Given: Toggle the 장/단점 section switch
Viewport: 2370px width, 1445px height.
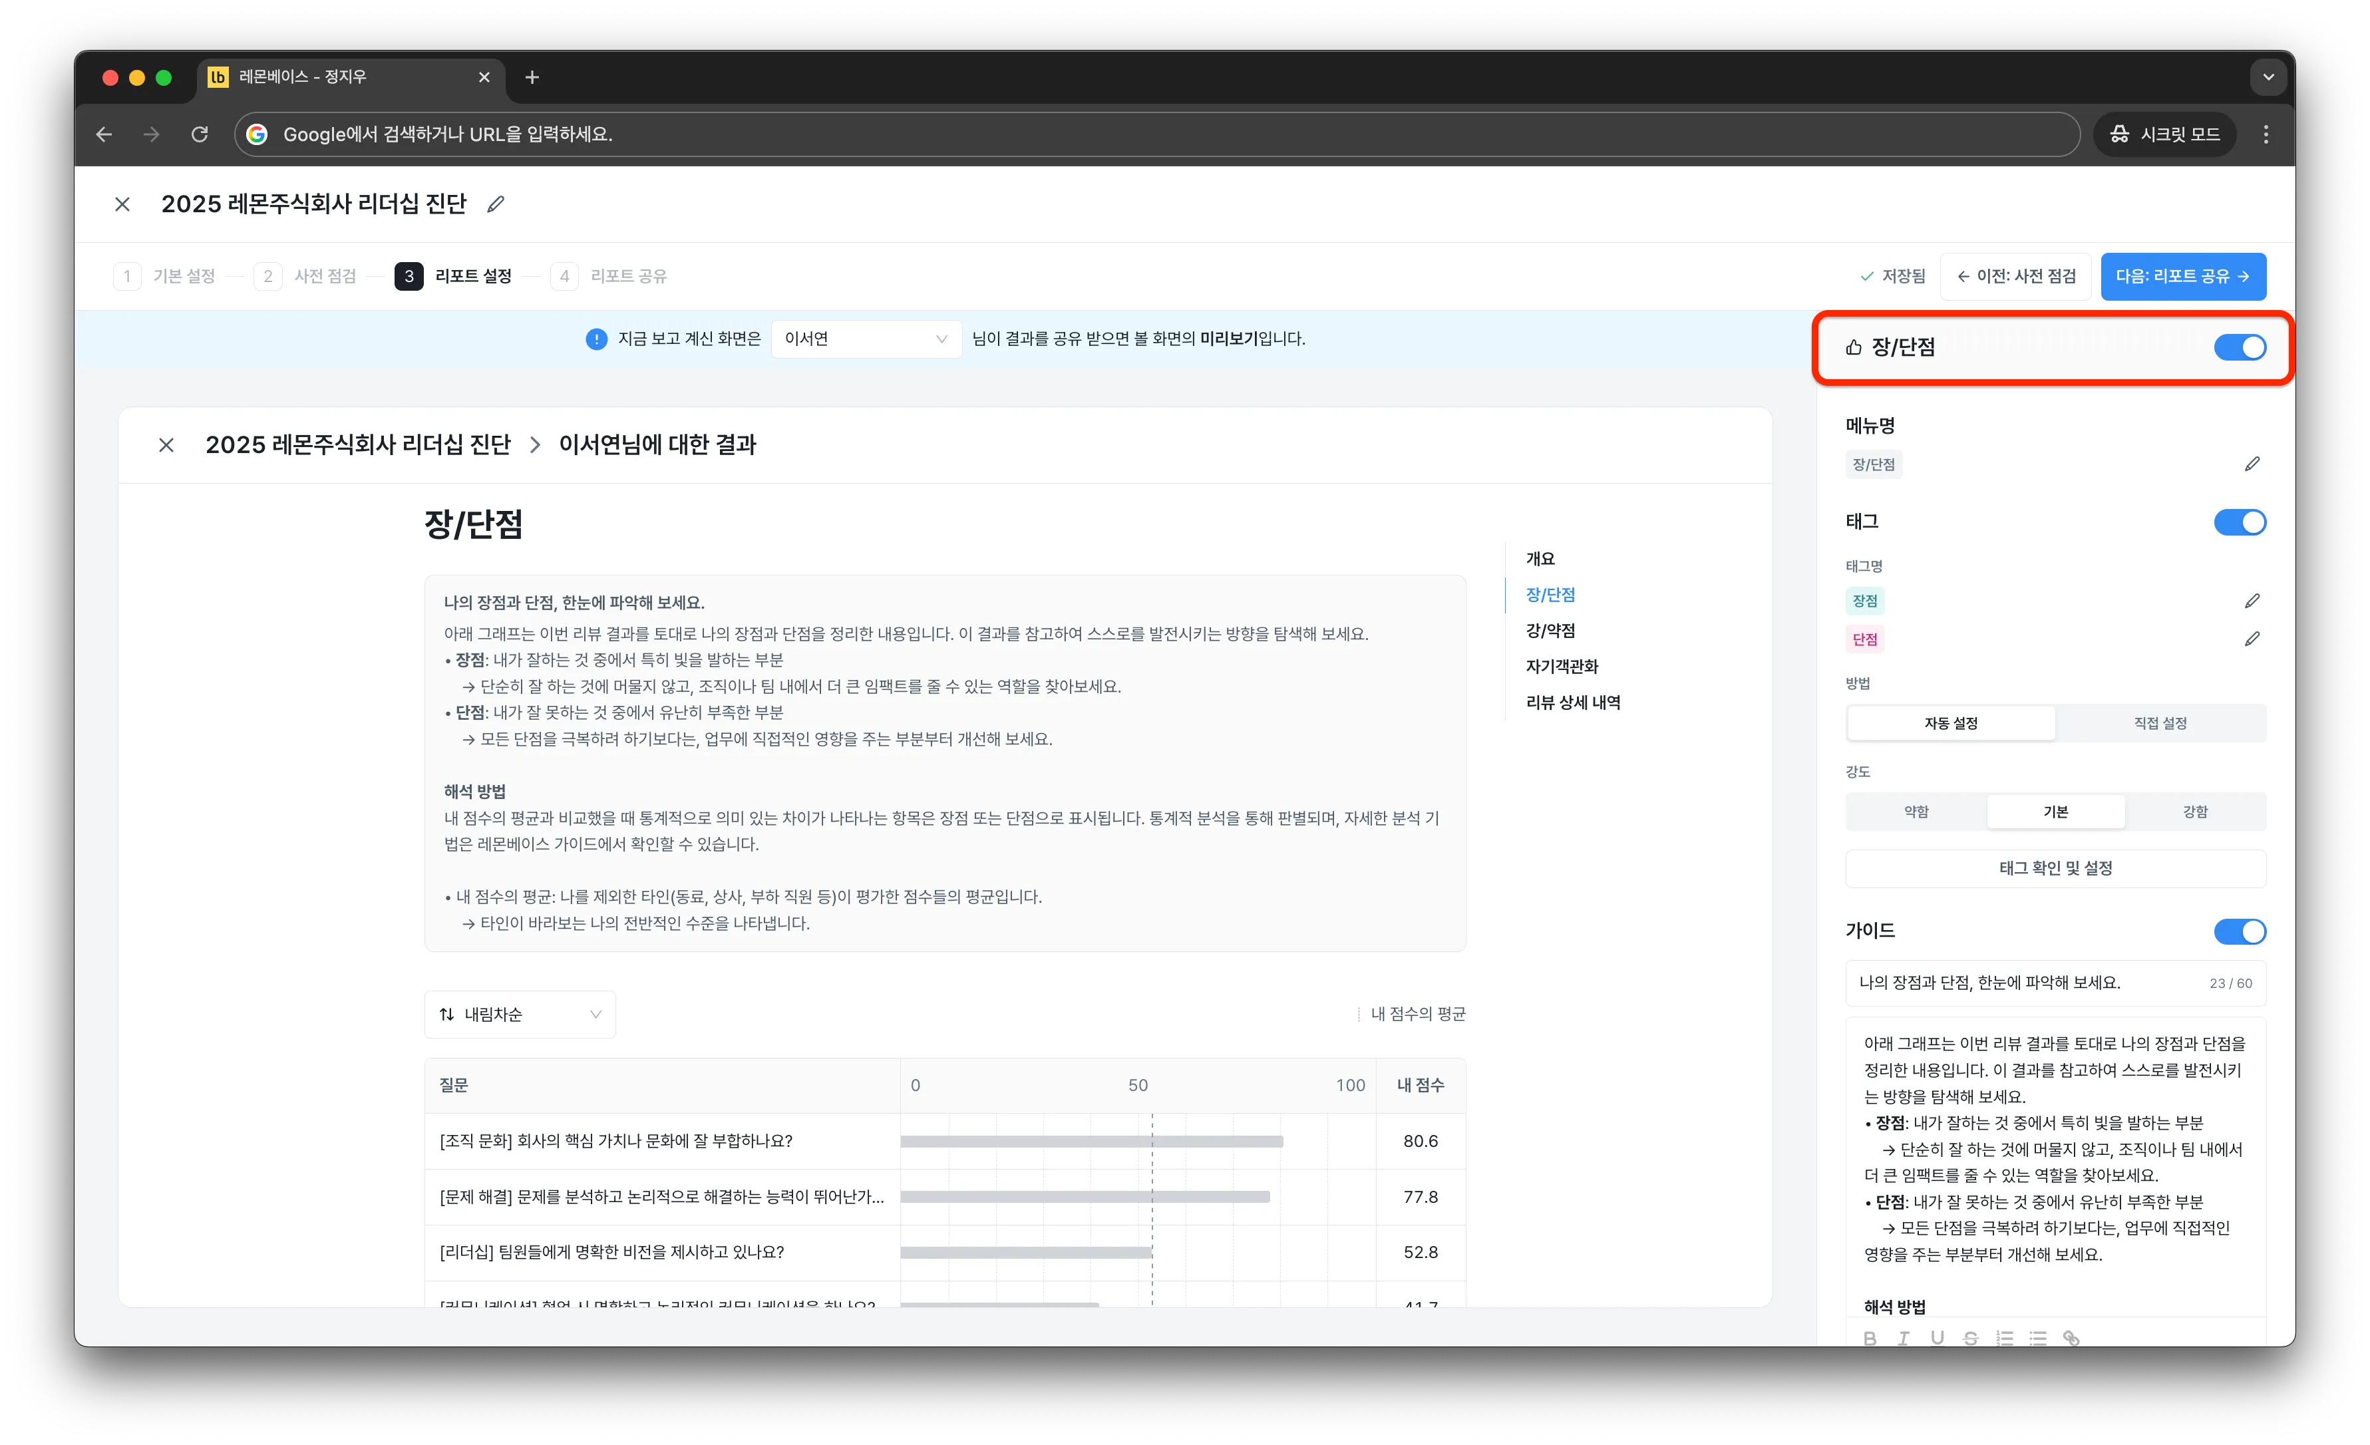Looking at the screenshot, I should pyautogui.click(x=2239, y=347).
